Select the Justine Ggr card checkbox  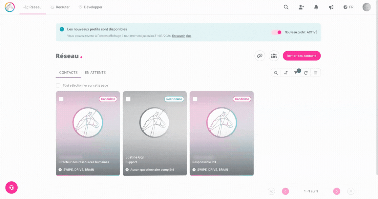tap(128, 99)
